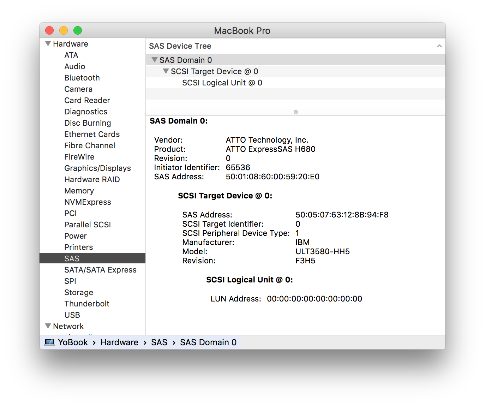
Task: Minimize the window with yellow button
Action: [64, 30]
